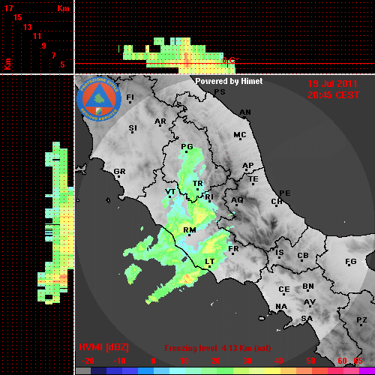The height and width of the screenshot is (375, 375).
Task: Click the GR city label
Action: 119,172
